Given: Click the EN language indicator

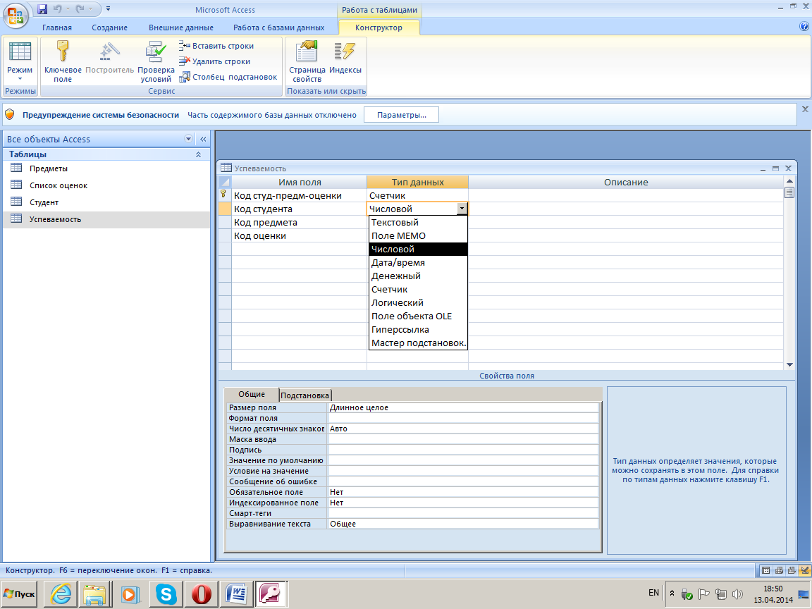Looking at the screenshot, I should point(653,592).
